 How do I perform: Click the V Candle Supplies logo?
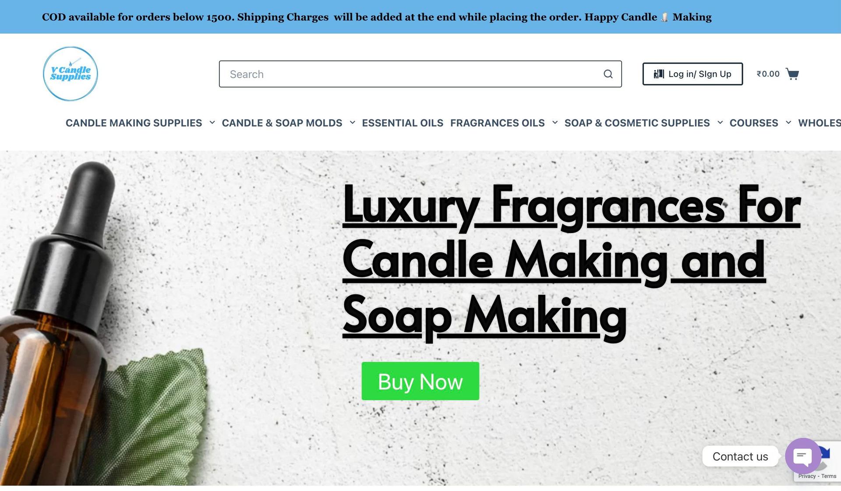(70, 74)
